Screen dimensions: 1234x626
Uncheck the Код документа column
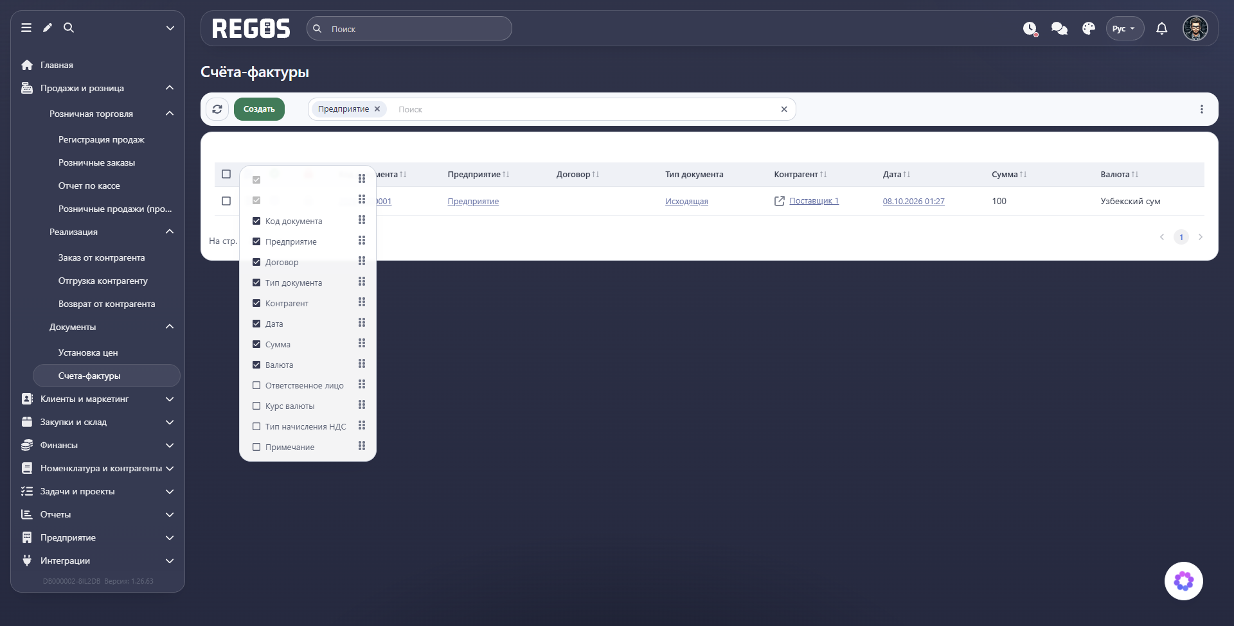coord(256,221)
